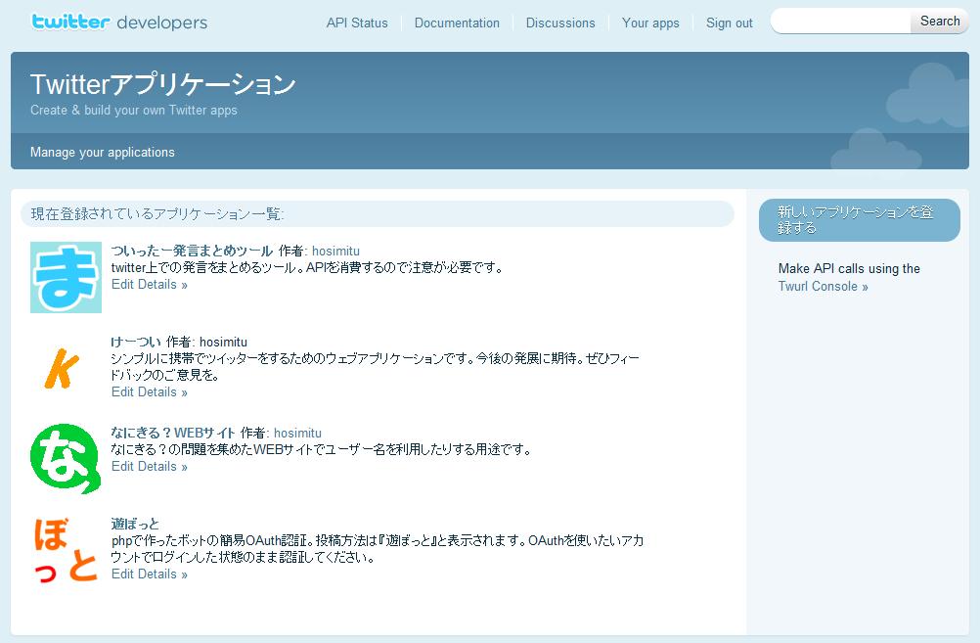This screenshot has height=643, width=980.
Task: Click the Twitterアプリケーション page heading
Action: [163, 84]
